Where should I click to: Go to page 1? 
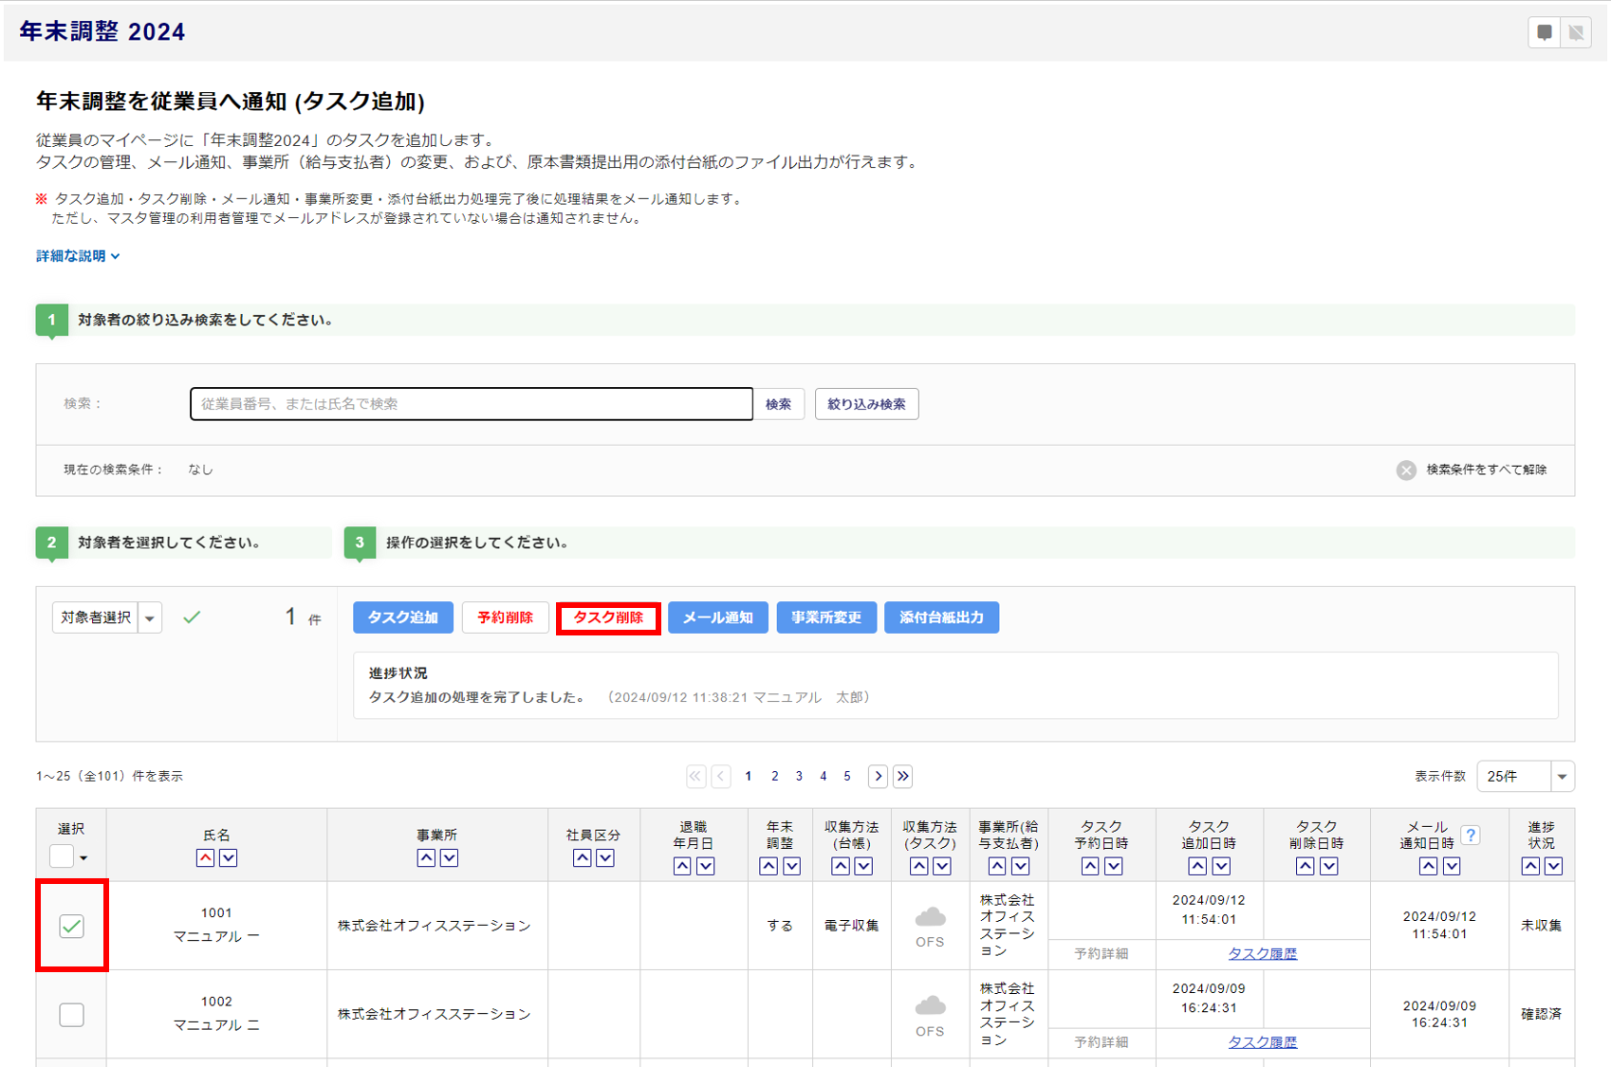749,777
